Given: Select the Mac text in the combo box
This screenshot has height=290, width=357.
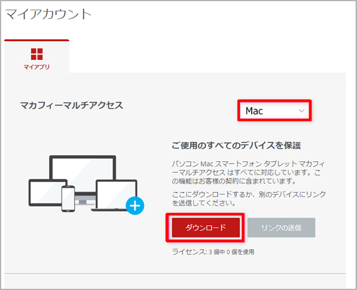Looking at the screenshot, I should click(x=254, y=111).
